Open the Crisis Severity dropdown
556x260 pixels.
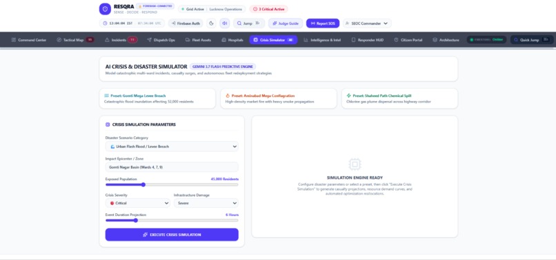tap(137, 203)
